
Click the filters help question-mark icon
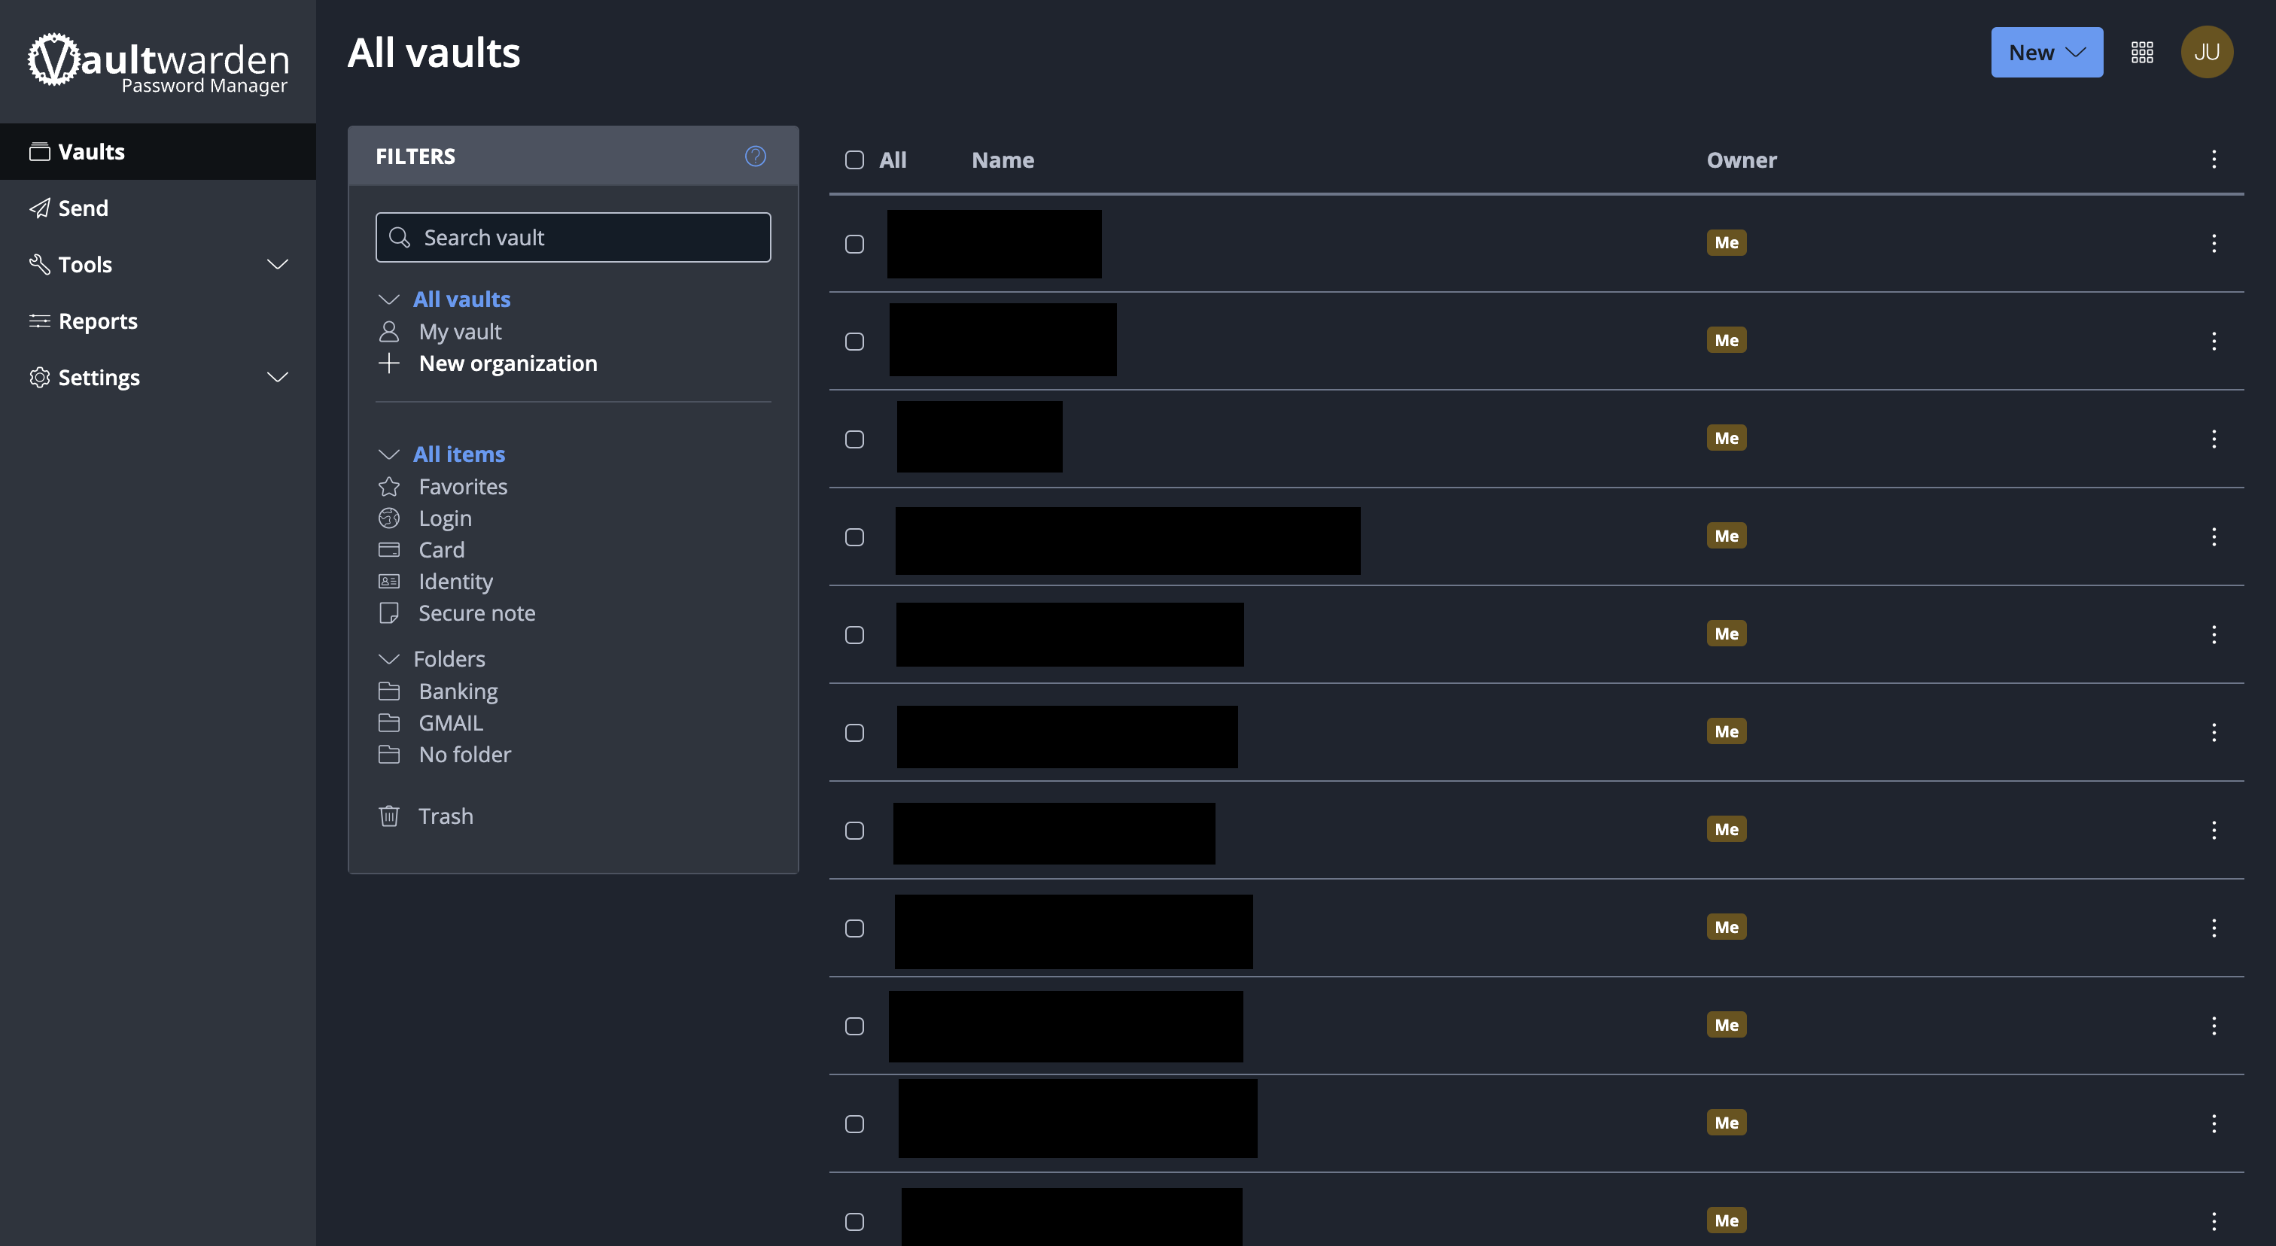pyautogui.click(x=756, y=157)
